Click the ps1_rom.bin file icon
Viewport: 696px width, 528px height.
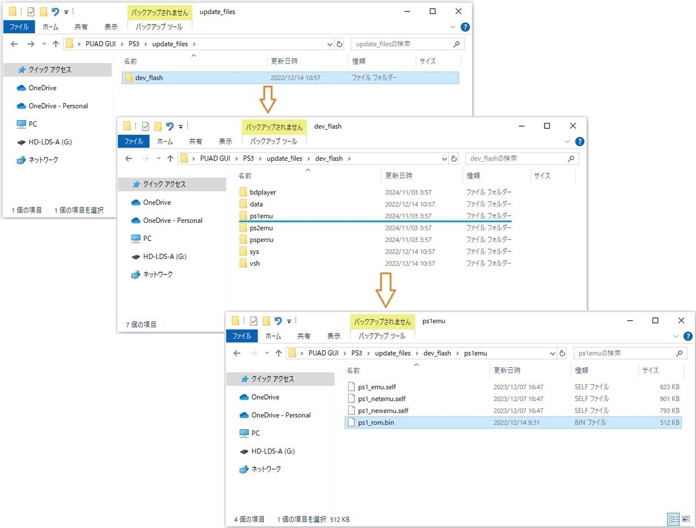(x=350, y=422)
